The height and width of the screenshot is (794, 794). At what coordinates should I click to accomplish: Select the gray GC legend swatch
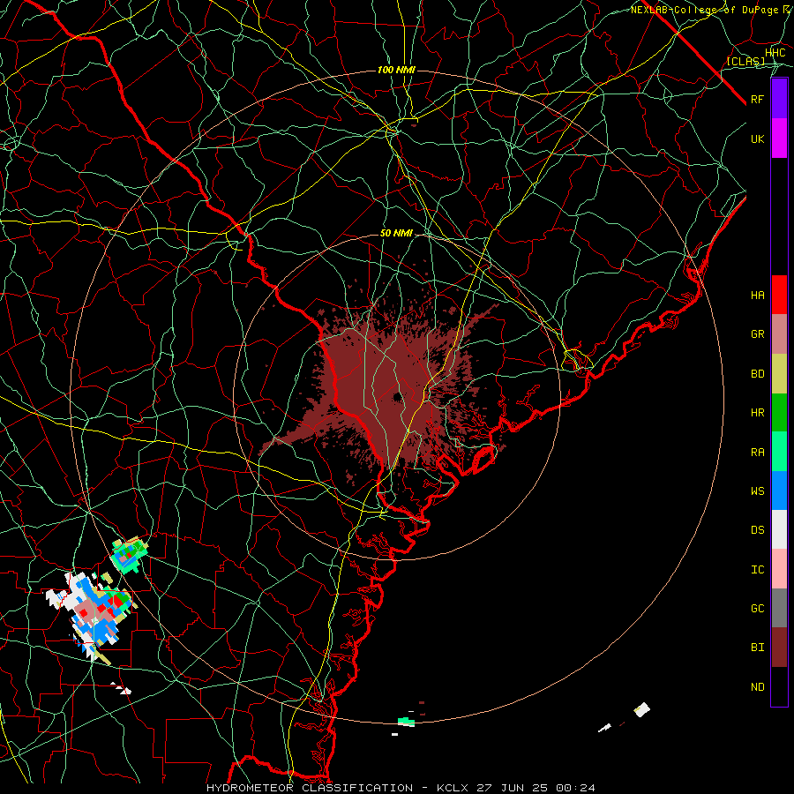tap(779, 608)
